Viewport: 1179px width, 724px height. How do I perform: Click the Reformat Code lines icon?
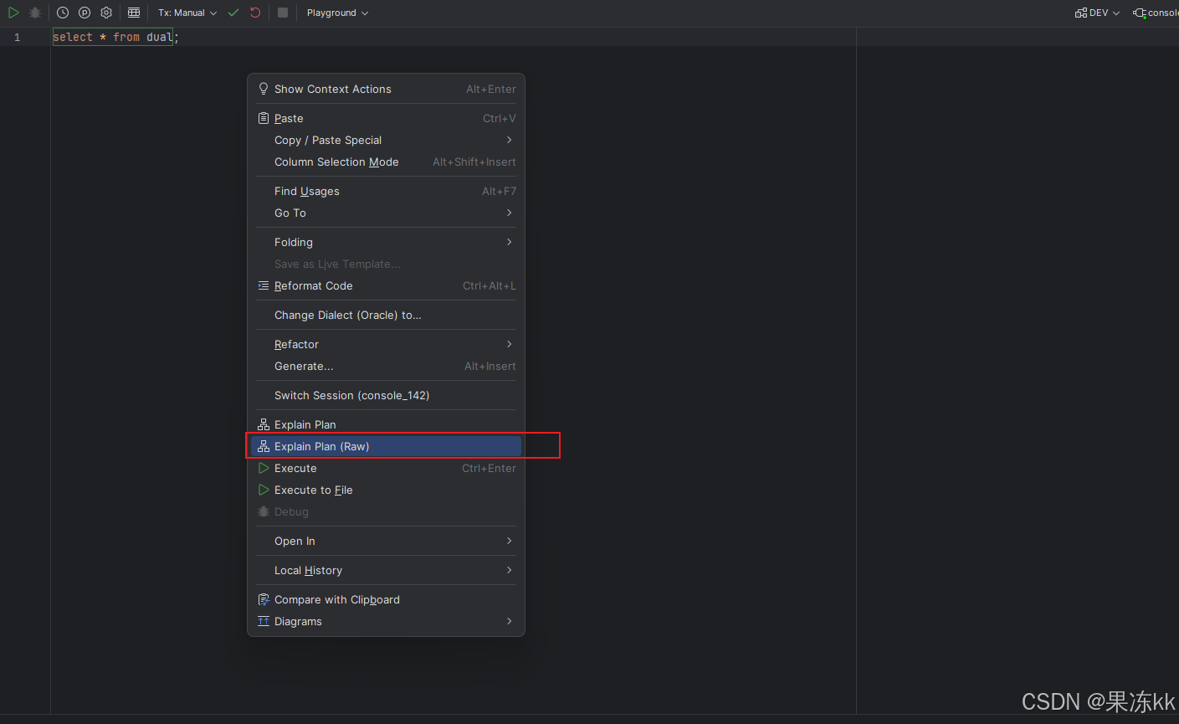264,285
